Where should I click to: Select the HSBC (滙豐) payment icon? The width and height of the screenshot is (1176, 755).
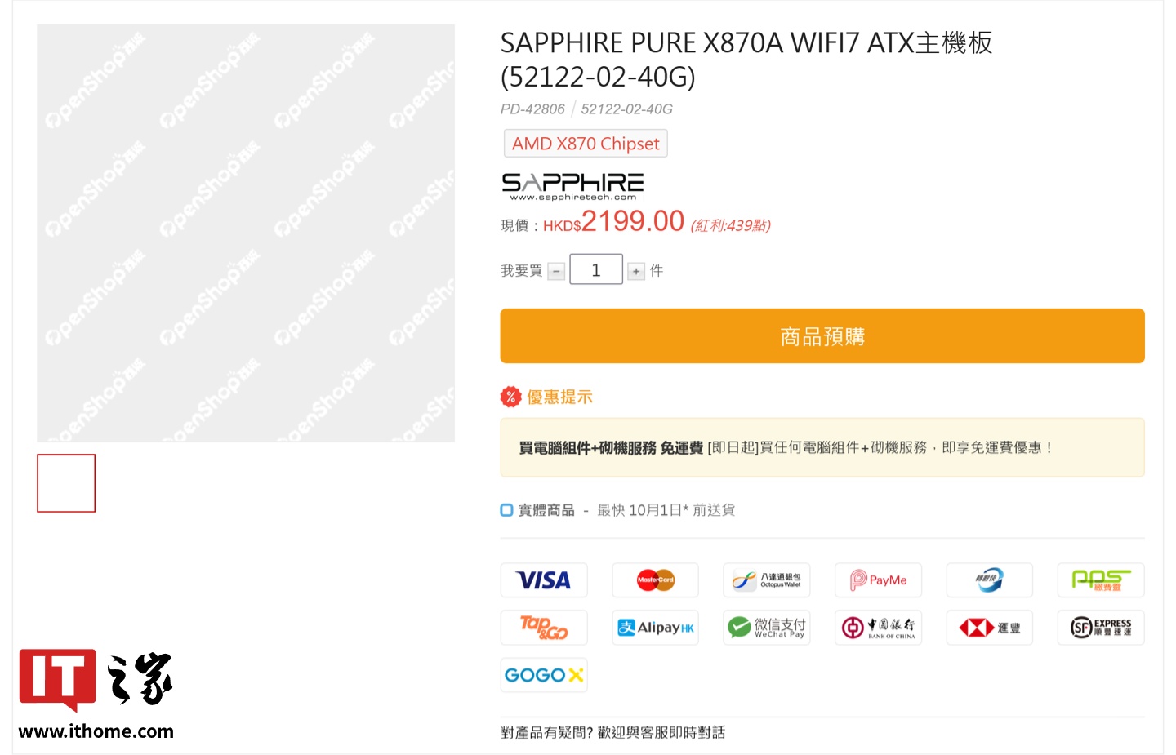point(989,627)
